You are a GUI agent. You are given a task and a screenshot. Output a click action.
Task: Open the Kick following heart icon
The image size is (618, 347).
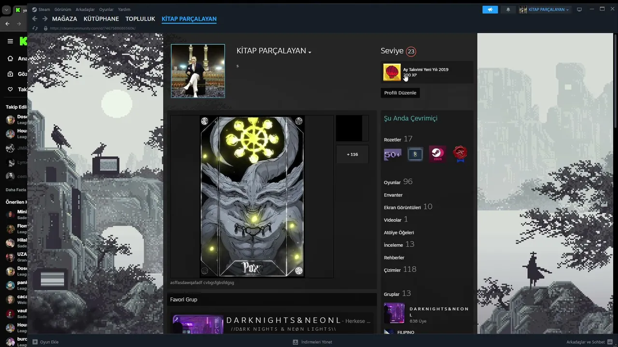coord(10,89)
